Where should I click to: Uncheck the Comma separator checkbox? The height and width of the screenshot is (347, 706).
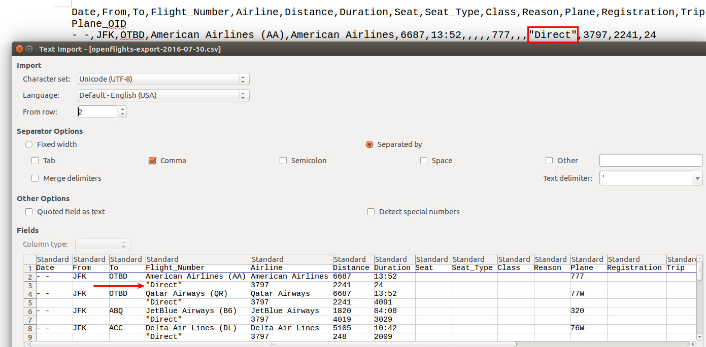point(152,161)
